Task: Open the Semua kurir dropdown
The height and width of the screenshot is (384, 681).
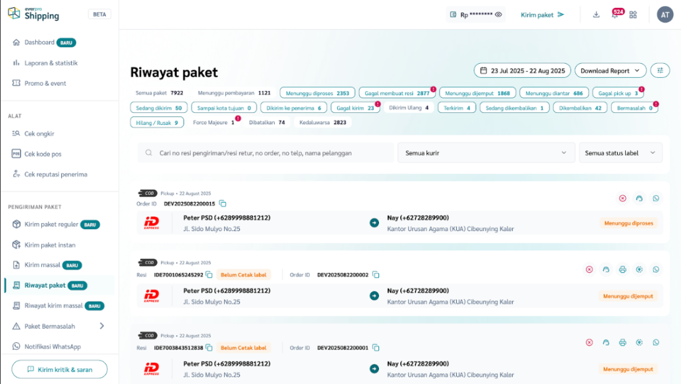Action: click(485, 153)
